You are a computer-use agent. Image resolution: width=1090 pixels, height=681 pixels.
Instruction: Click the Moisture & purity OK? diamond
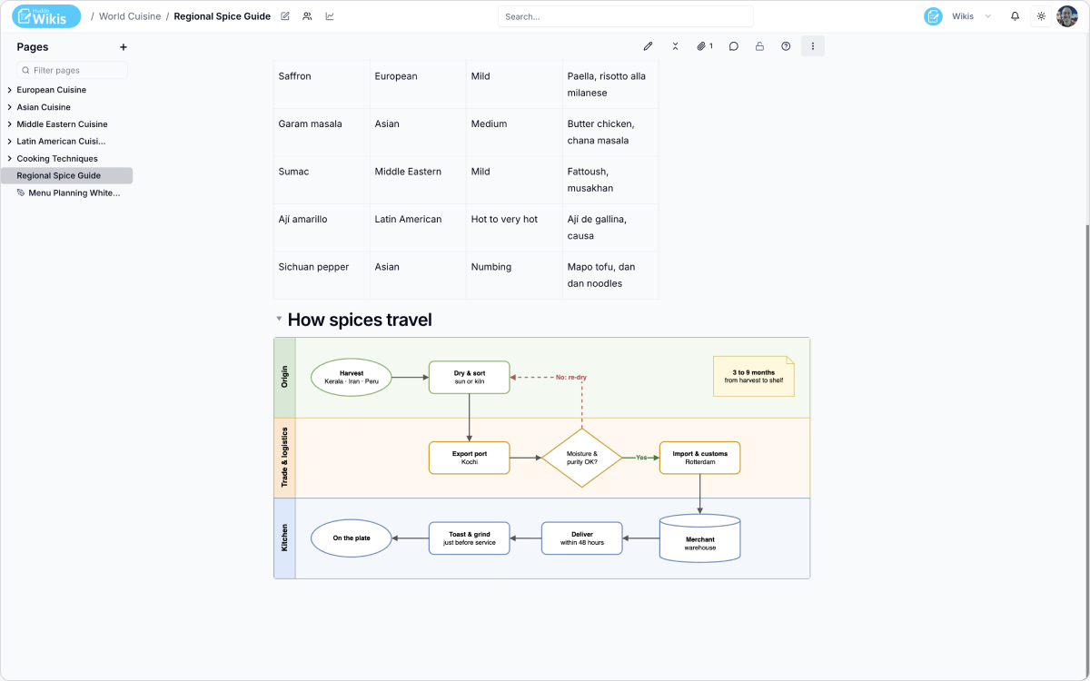(x=582, y=458)
